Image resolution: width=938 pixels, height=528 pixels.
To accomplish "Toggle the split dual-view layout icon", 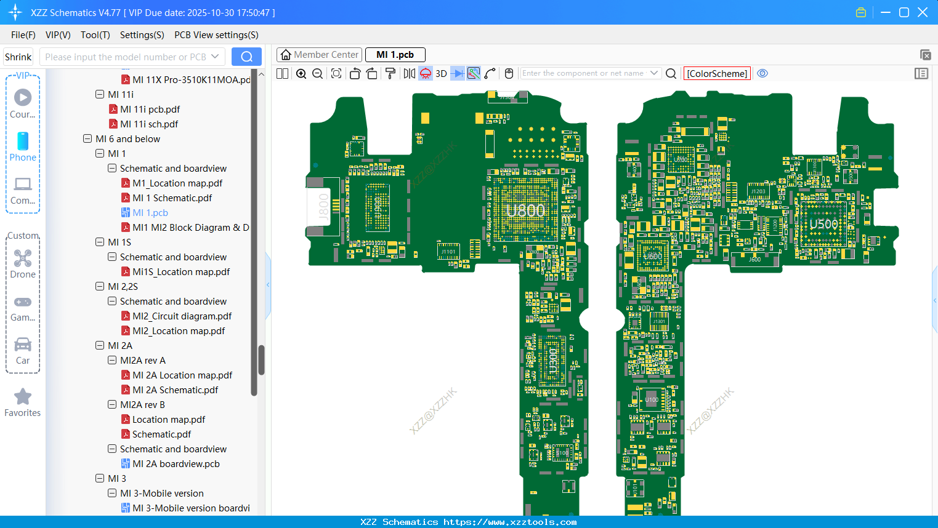I will coord(283,74).
